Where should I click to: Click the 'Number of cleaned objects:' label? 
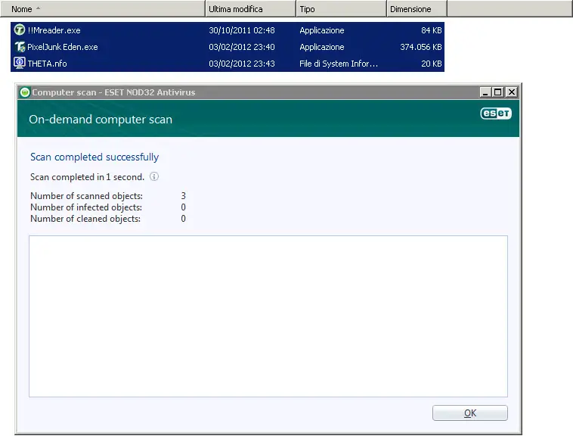point(85,219)
